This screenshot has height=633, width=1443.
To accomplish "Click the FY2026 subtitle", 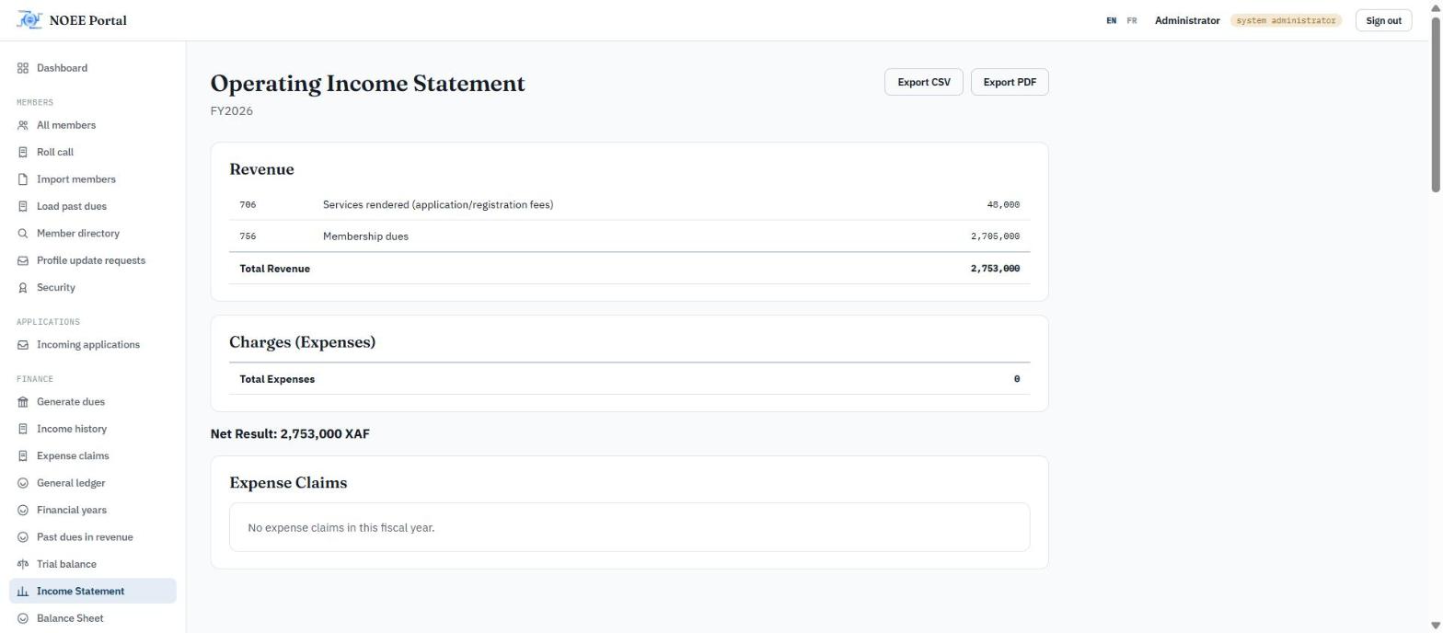I will (232, 111).
